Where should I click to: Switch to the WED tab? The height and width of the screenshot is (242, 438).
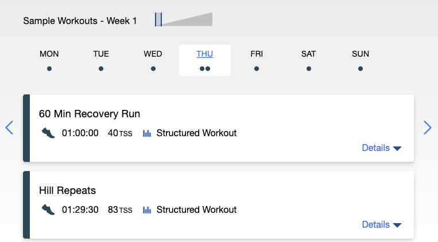(x=153, y=54)
